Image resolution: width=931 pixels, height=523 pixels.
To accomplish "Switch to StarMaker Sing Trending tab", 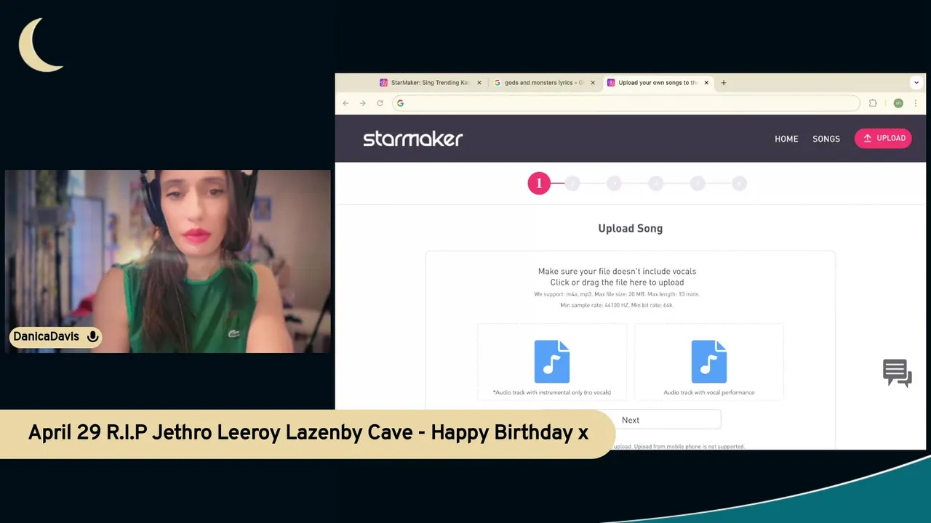I will [431, 83].
